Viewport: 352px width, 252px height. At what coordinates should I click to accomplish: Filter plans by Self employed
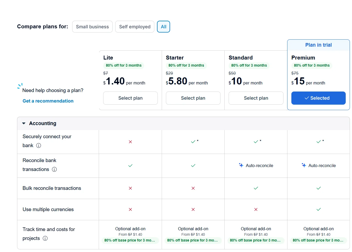pyautogui.click(x=135, y=27)
